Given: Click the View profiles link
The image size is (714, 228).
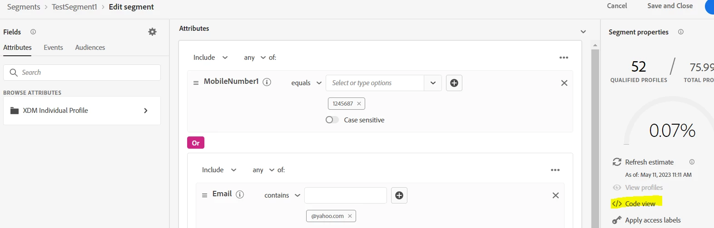Looking at the screenshot, I should click(x=644, y=188).
